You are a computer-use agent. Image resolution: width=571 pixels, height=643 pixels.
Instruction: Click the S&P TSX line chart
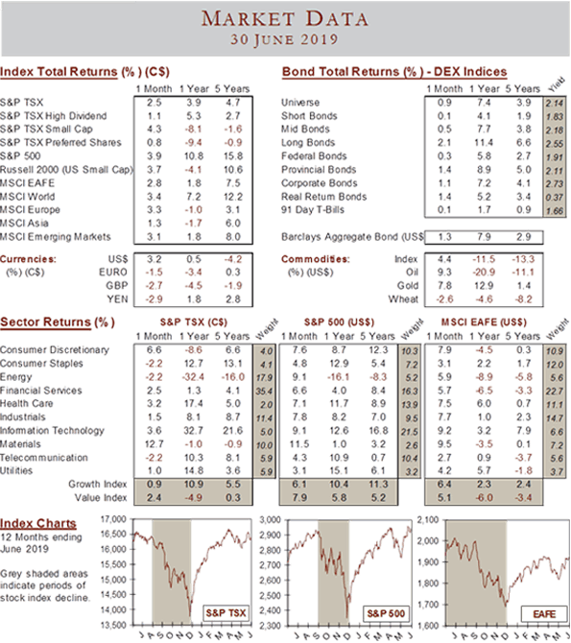pos(192,573)
